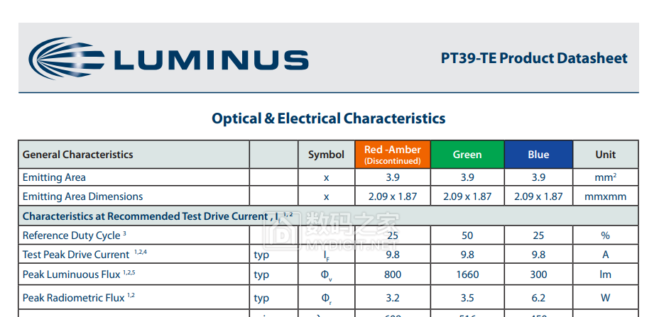Click symbol "x" in Emitting Area Dimensions row
The image size is (664, 317).
click(326, 196)
